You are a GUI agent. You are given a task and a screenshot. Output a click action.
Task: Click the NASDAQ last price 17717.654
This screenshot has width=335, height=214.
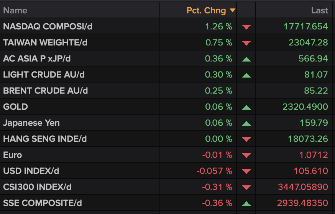tap(306, 27)
